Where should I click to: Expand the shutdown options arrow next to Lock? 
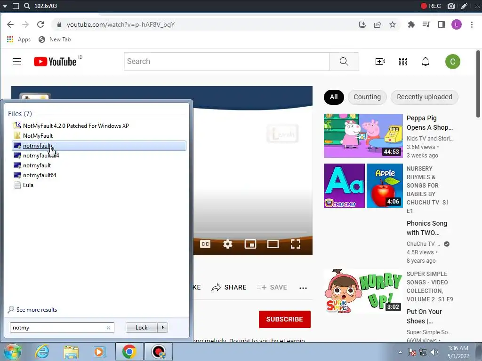[x=162, y=328]
